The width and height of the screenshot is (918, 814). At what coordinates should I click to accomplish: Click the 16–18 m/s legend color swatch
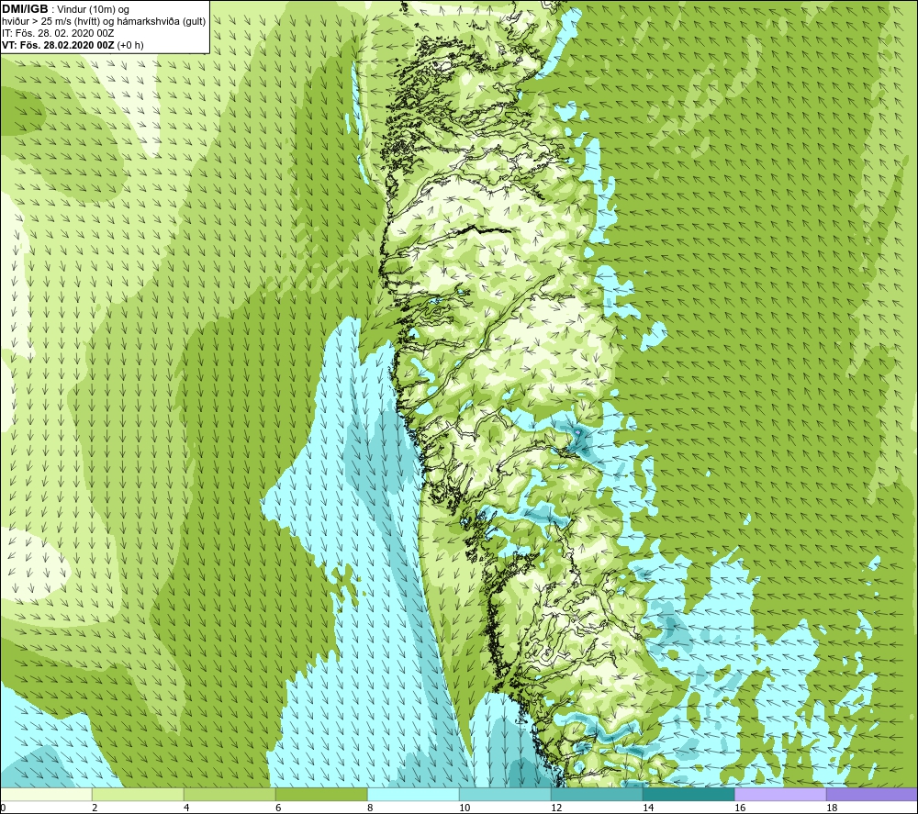(780, 794)
